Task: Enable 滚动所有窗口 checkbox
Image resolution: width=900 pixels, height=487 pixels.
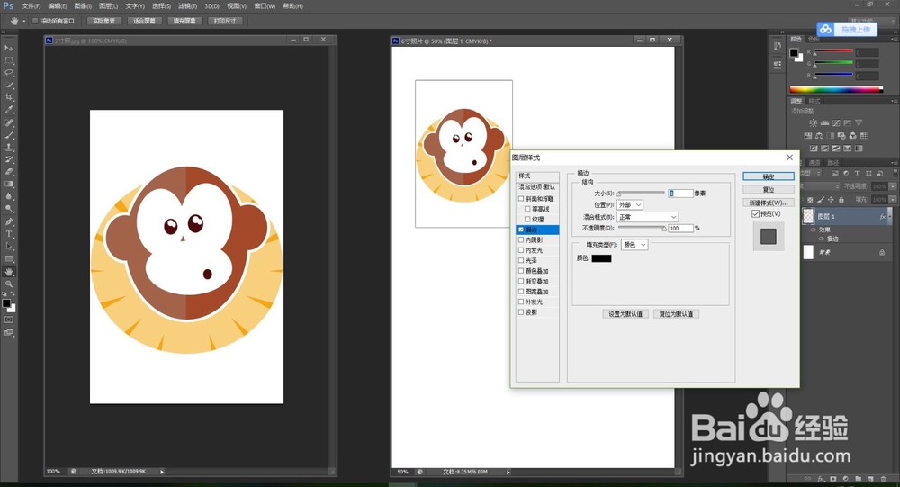Action: tap(35, 21)
